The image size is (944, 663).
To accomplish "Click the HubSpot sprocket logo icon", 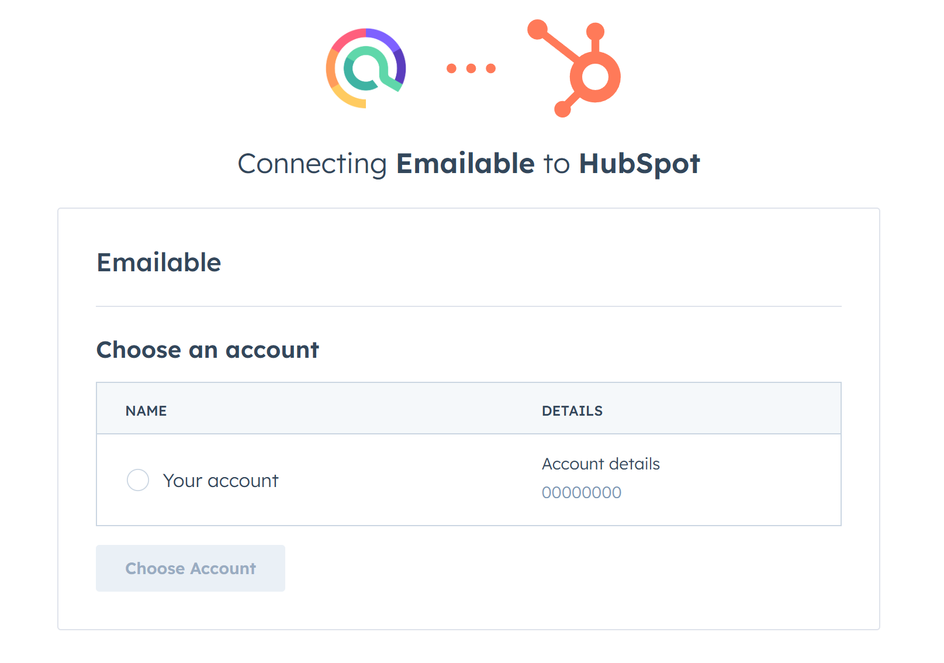I will click(x=575, y=68).
